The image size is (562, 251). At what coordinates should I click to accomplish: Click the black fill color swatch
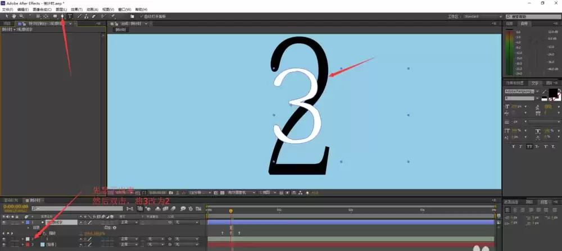(552, 93)
